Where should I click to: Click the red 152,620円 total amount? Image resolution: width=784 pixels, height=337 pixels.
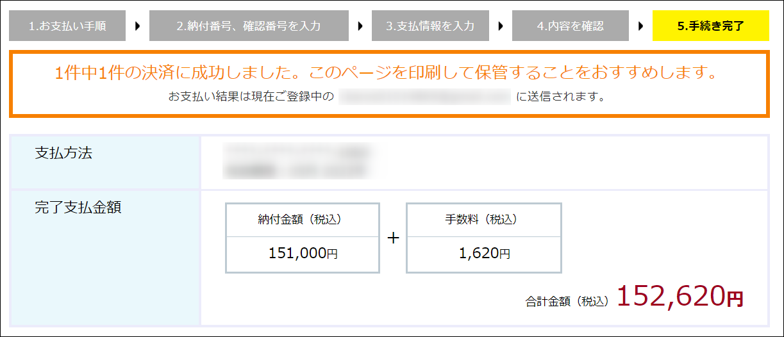tap(680, 296)
